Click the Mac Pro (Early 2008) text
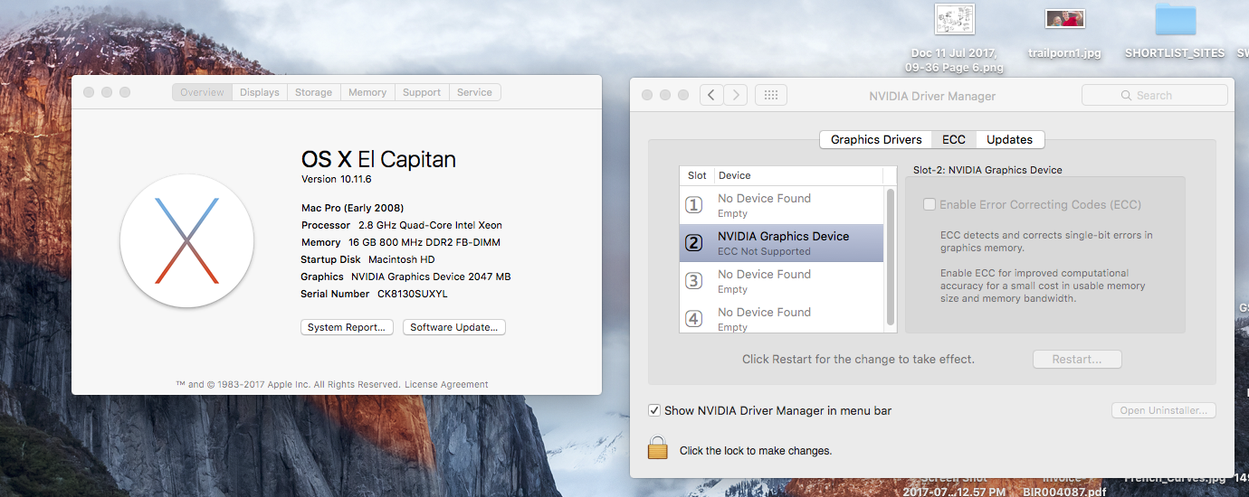The width and height of the screenshot is (1249, 497). pyautogui.click(x=353, y=208)
